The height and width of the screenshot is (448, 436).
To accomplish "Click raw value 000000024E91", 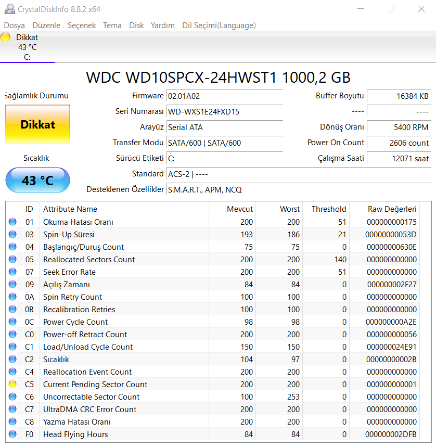I will (392, 347).
